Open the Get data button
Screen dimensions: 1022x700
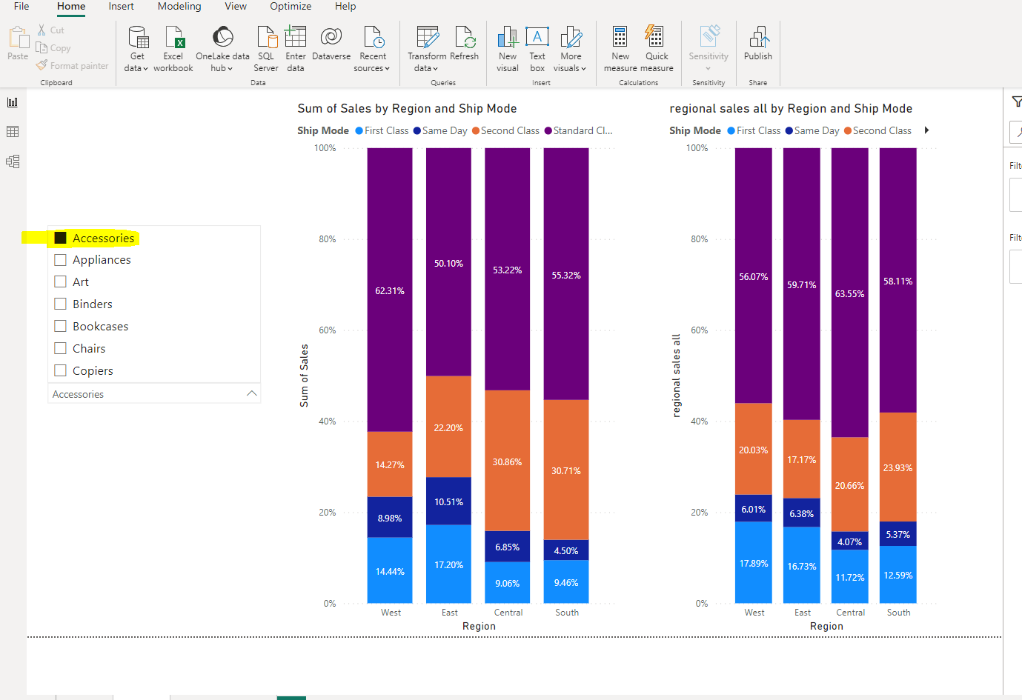pyautogui.click(x=137, y=49)
